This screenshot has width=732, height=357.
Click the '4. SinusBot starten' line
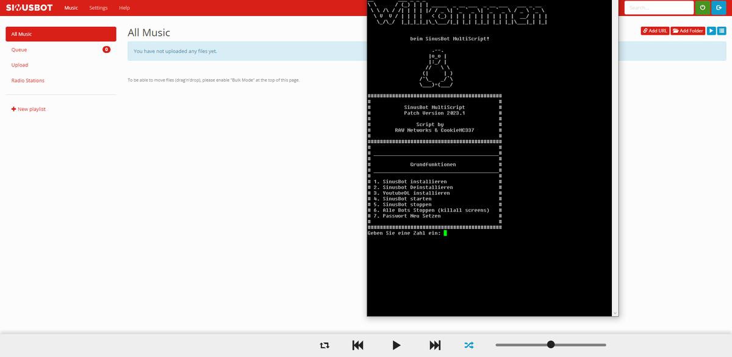(403, 199)
